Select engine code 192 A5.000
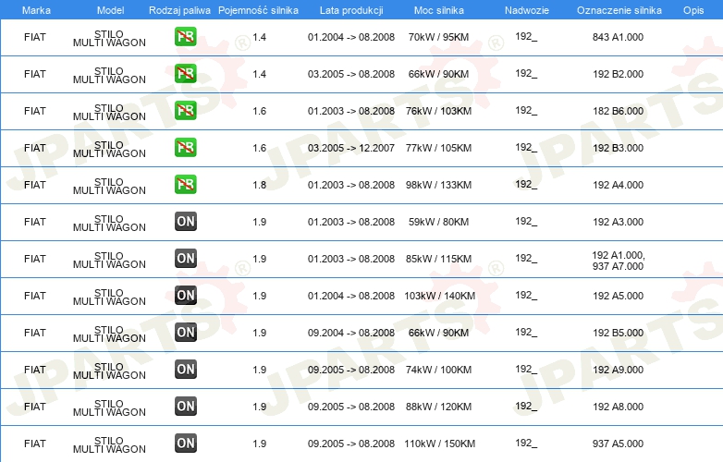723x462 pixels. [618, 296]
